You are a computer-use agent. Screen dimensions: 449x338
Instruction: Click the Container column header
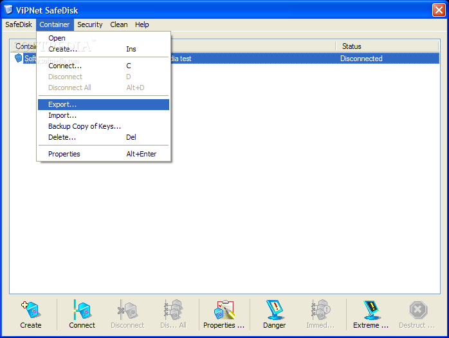pyautogui.click(x=24, y=46)
